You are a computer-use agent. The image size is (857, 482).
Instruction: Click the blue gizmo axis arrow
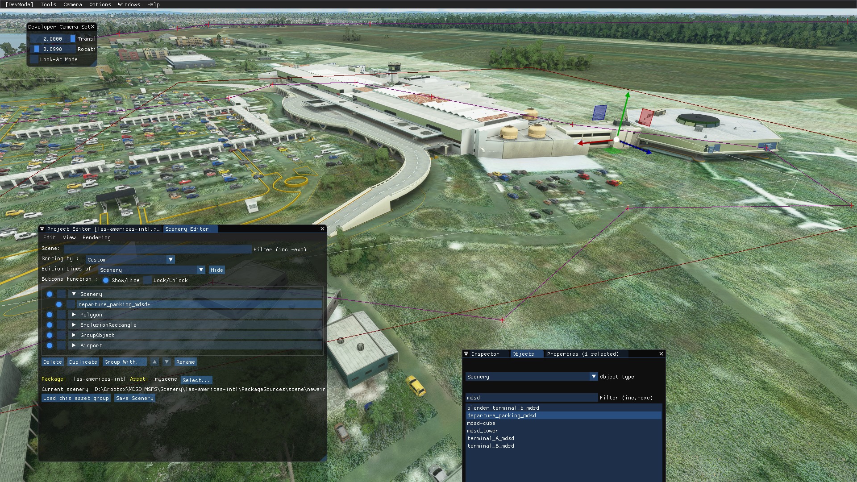pos(637,148)
